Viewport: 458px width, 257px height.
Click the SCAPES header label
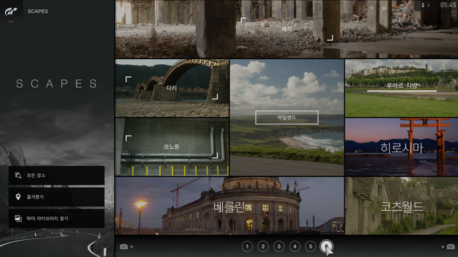[38, 11]
